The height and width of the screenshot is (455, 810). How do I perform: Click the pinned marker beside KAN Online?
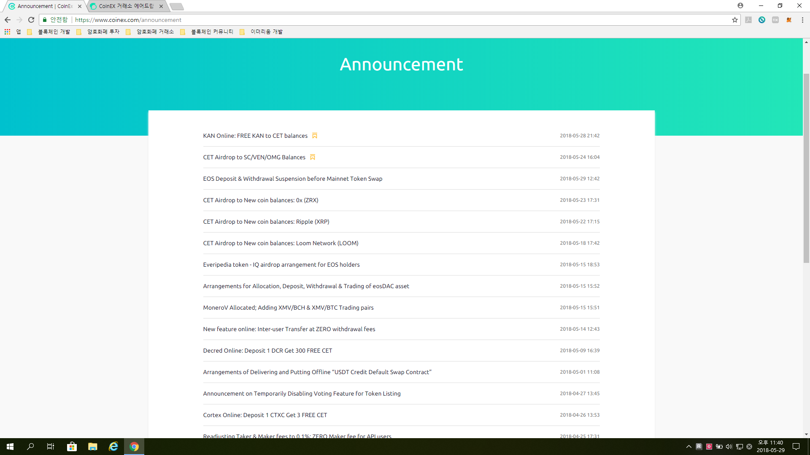point(315,136)
